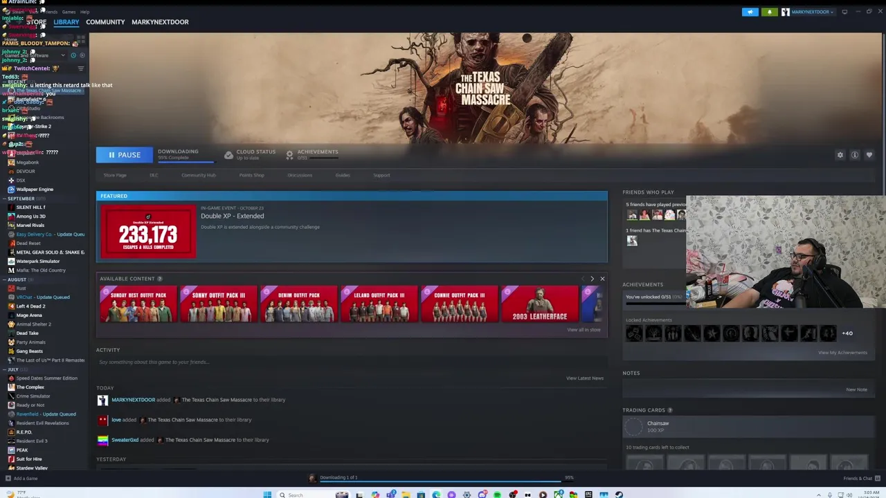The height and width of the screenshot is (498, 886).
Task: Open the Friends & Chat panel
Action: pyautogui.click(x=862, y=479)
